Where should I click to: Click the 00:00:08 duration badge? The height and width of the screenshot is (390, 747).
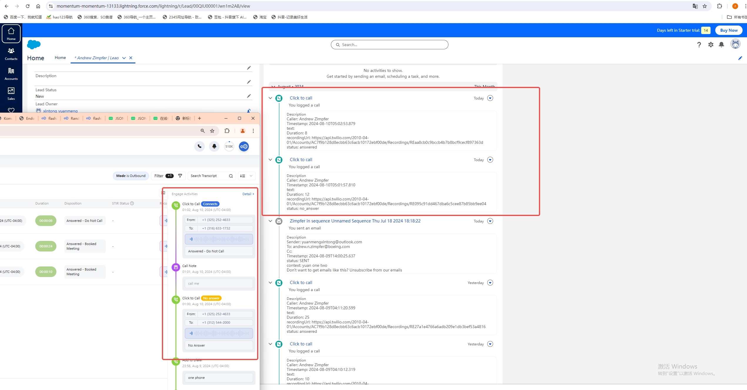coord(46,221)
